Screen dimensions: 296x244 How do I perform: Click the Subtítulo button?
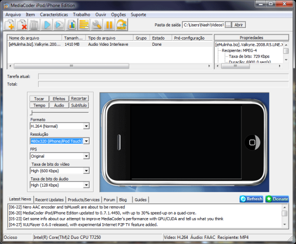point(79,105)
